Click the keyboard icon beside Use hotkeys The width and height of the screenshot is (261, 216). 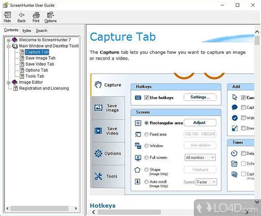[x=138, y=98]
